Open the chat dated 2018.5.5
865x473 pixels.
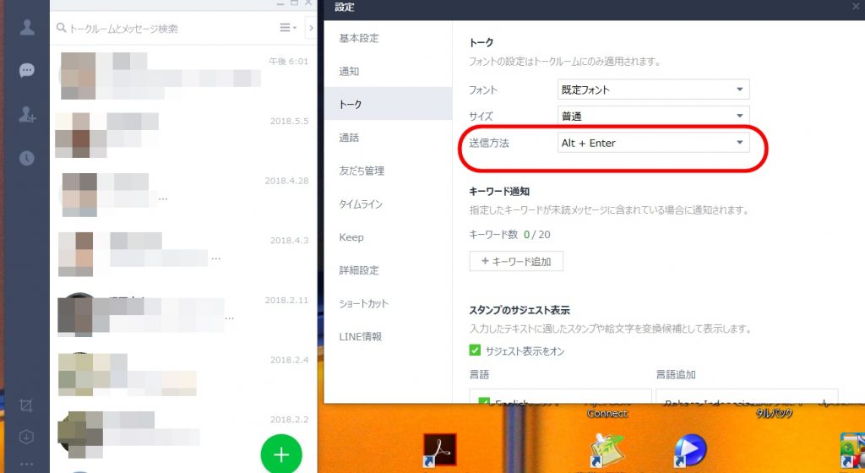pos(183,136)
